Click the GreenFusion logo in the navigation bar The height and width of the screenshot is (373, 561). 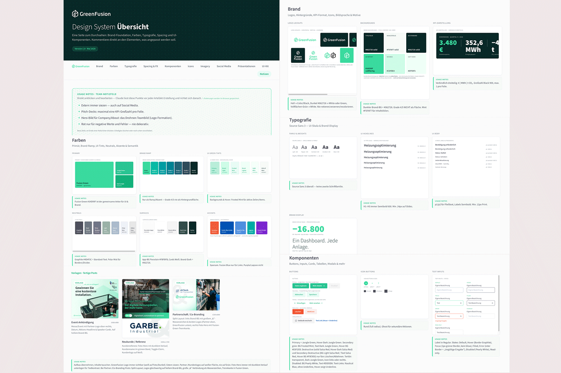(80, 66)
